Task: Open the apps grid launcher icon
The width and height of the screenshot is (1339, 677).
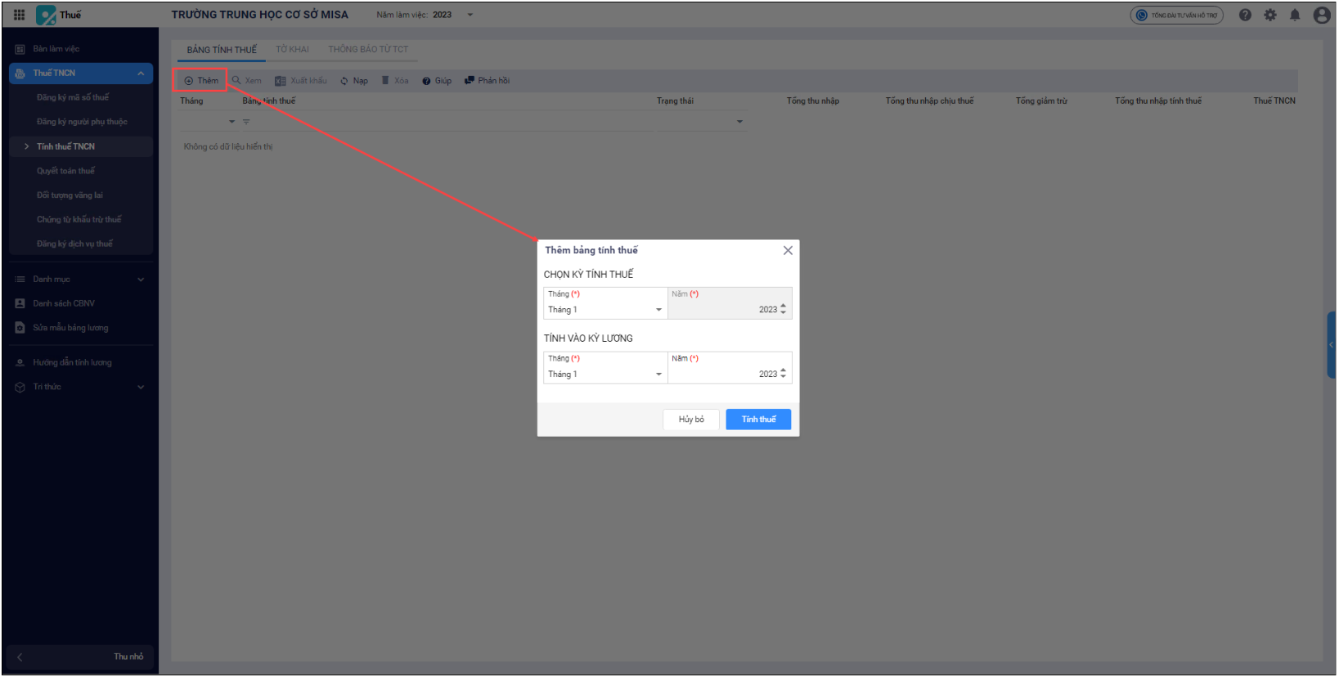Action: tap(20, 15)
